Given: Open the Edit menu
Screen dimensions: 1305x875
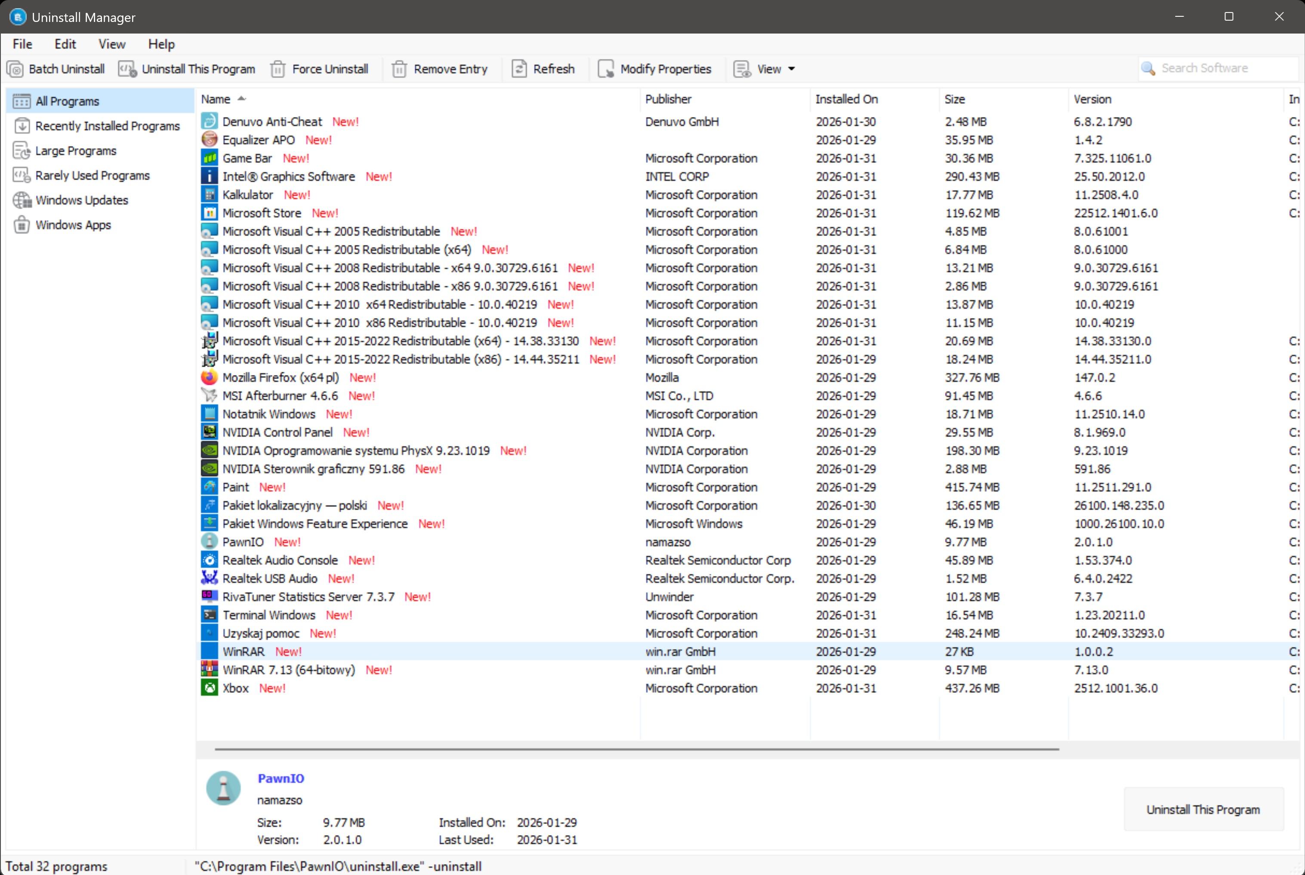Looking at the screenshot, I should pyautogui.click(x=65, y=44).
